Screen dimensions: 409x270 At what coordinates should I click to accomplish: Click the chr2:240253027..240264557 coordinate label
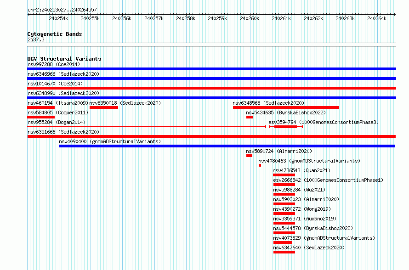pyautogui.click(x=62, y=10)
